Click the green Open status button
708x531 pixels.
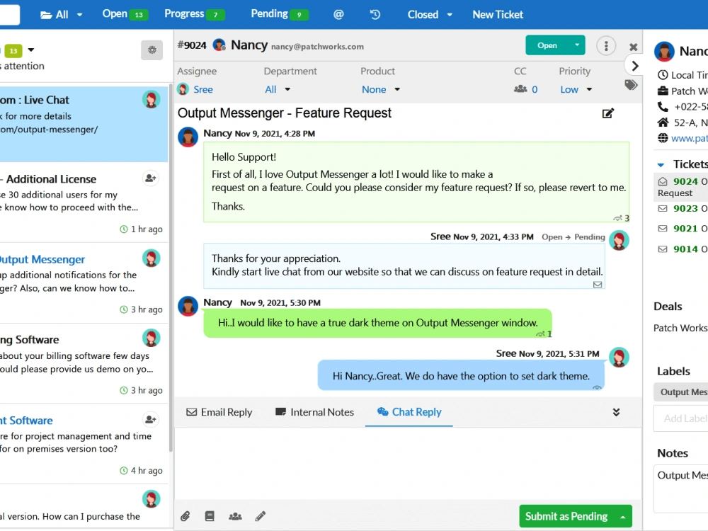pyautogui.click(x=547, y=45)
